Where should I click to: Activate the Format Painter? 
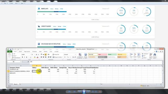click(16, 58)
